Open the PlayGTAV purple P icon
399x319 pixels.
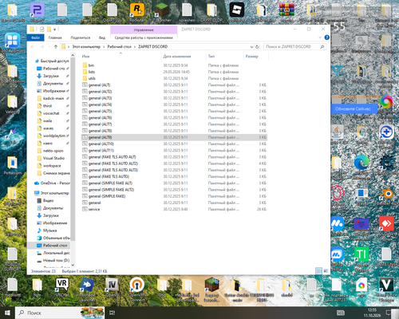pyautogui.click(x=38, y=10)
